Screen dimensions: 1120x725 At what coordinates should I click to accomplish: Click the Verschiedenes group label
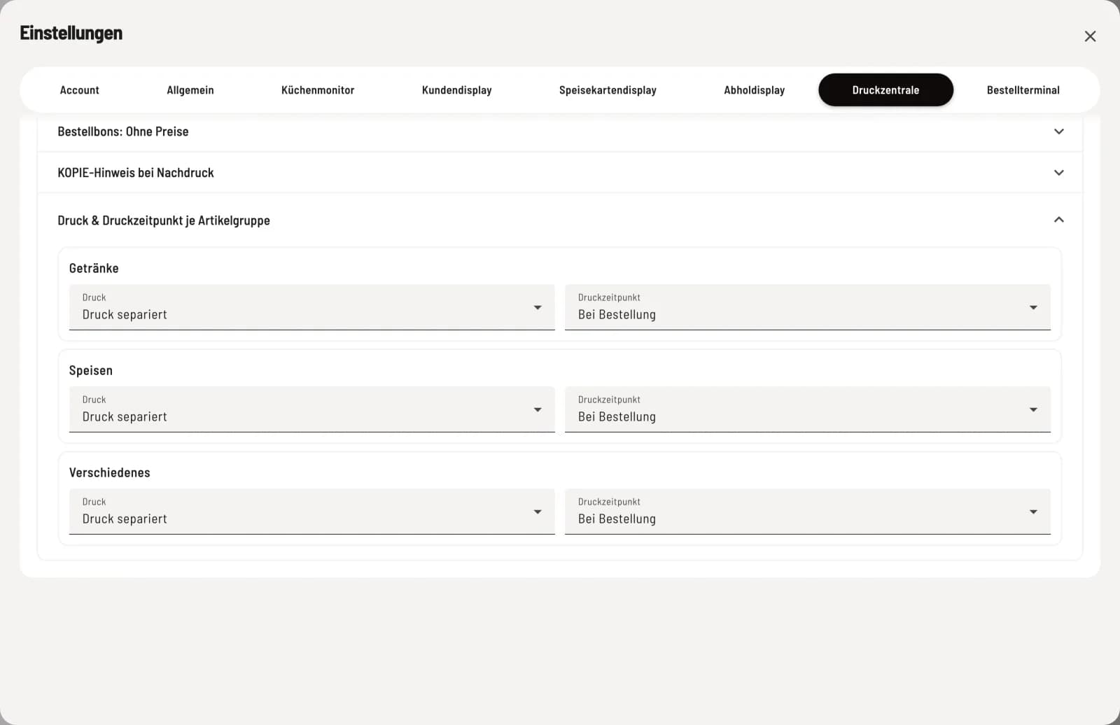[110, 472]
